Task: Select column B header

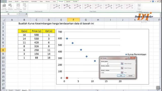Action: 24,20
